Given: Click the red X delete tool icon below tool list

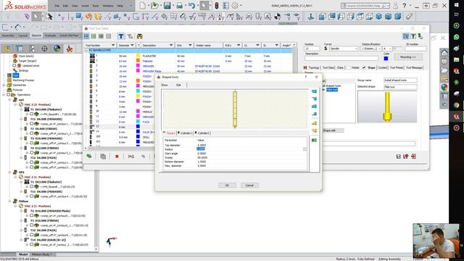Looking at the screenshot, I should coord(117,157).
